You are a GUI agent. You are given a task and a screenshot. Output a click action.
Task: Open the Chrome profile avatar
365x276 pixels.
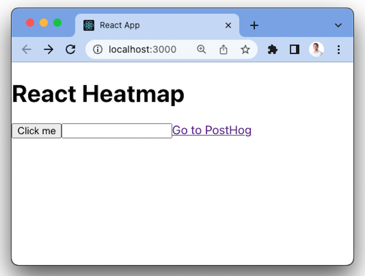coord(316,49)
